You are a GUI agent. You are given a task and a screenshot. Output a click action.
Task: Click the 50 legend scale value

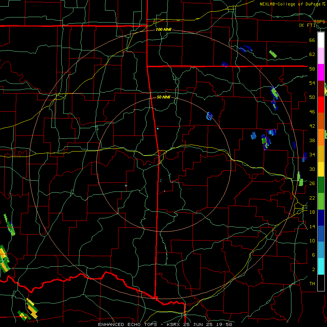tap(312, 97)
